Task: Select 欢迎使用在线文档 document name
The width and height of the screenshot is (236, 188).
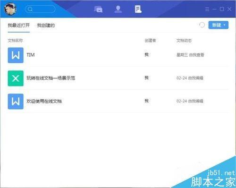Action: [44, 101]
